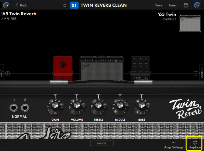Open preset list from TWIN REVERB CLEAN title
The image size is (204, 151).
[104, 5]
